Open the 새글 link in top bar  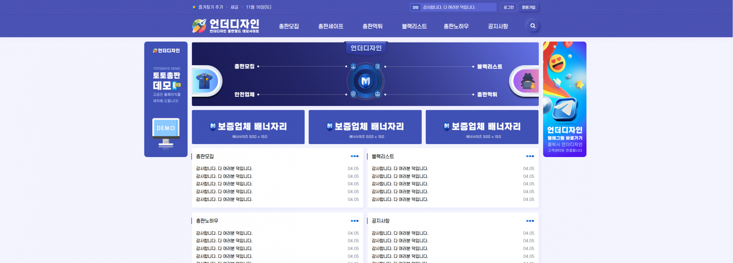[x=234, y=7]
